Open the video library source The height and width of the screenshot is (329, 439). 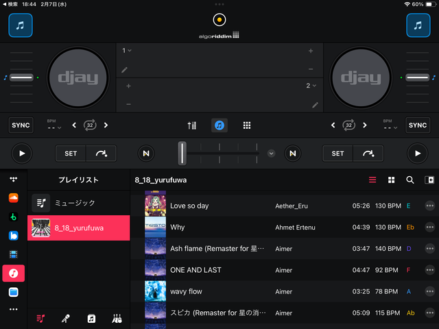[x=14, y=254]
